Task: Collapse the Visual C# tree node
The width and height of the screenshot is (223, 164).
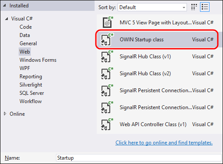Action: (x=7, y=19)
